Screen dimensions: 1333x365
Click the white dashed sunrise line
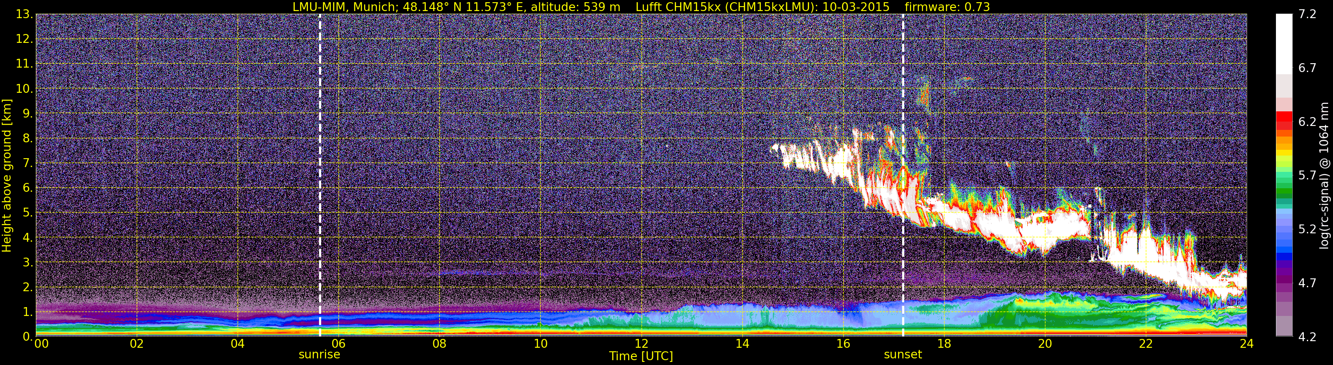[320, 175]
